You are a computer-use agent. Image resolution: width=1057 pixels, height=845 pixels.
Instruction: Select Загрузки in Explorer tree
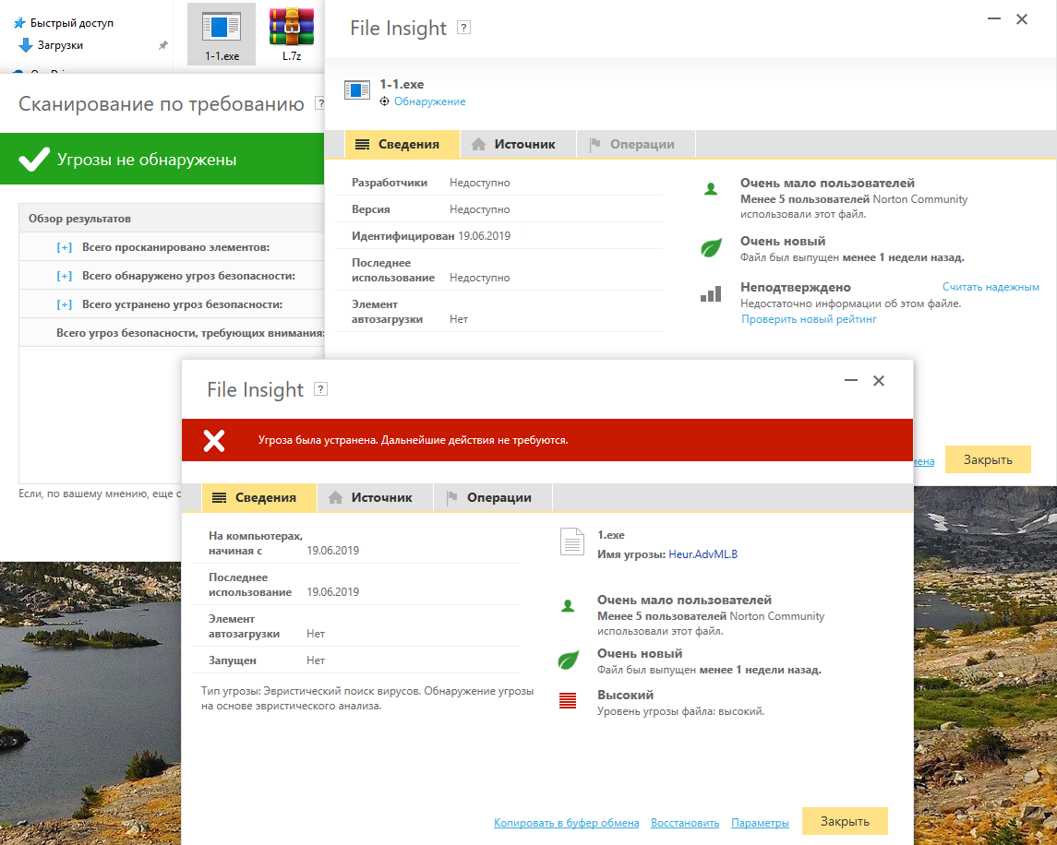coord(60,45)
